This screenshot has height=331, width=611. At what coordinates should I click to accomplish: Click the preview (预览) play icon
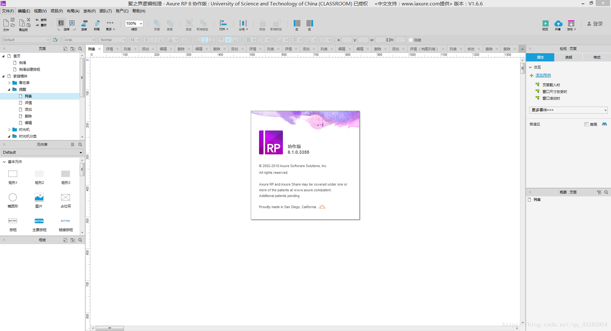545,23
